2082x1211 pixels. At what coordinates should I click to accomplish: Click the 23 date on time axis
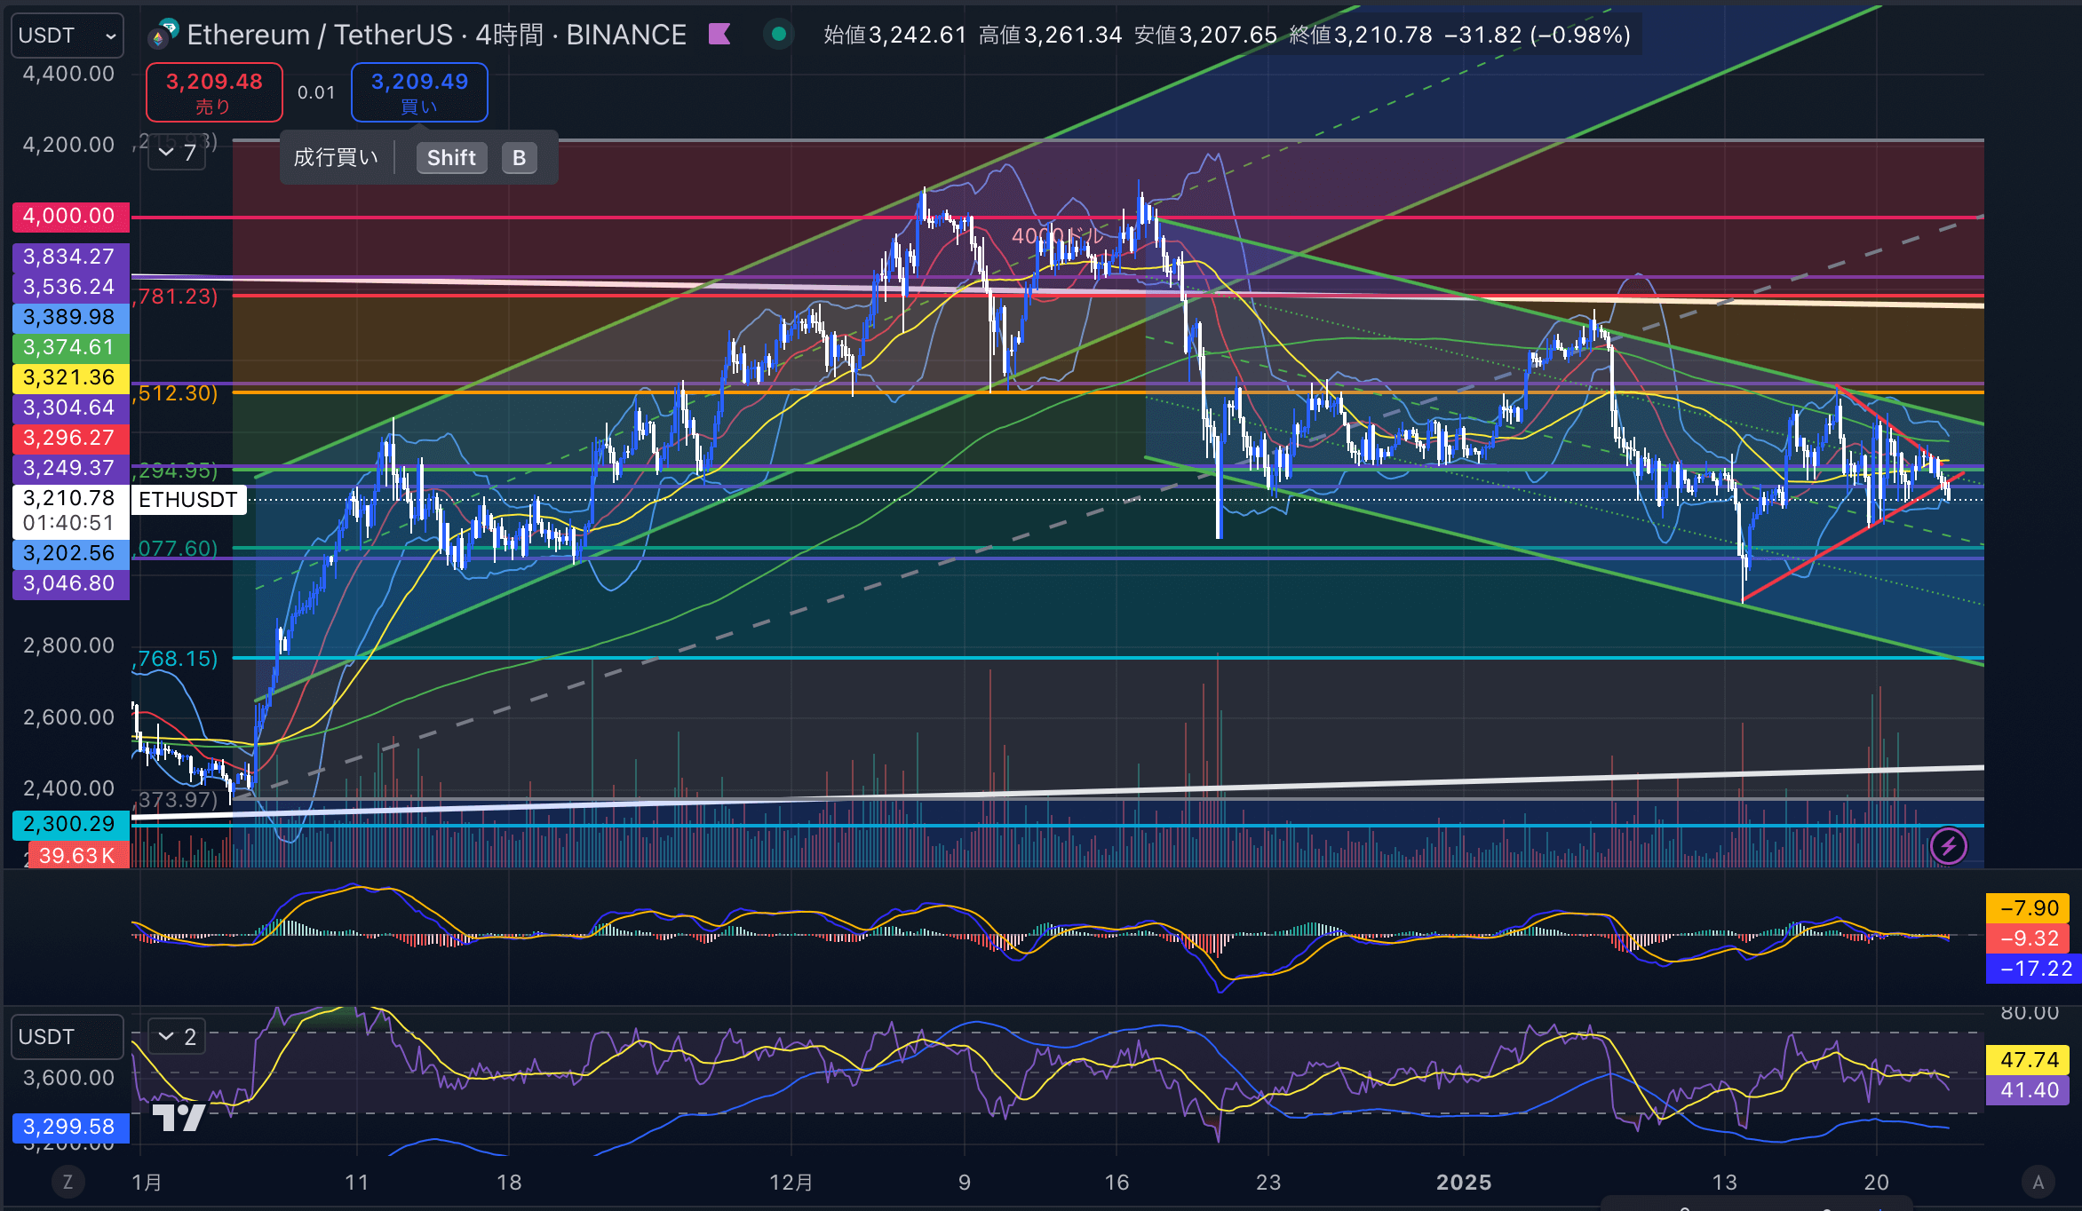click(1268, 1183)
